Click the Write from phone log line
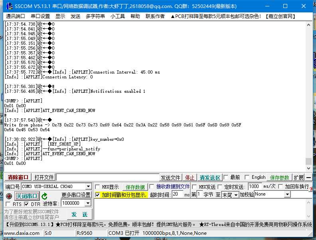Viewport: 316px width, 240px height. tap(122, 125)
